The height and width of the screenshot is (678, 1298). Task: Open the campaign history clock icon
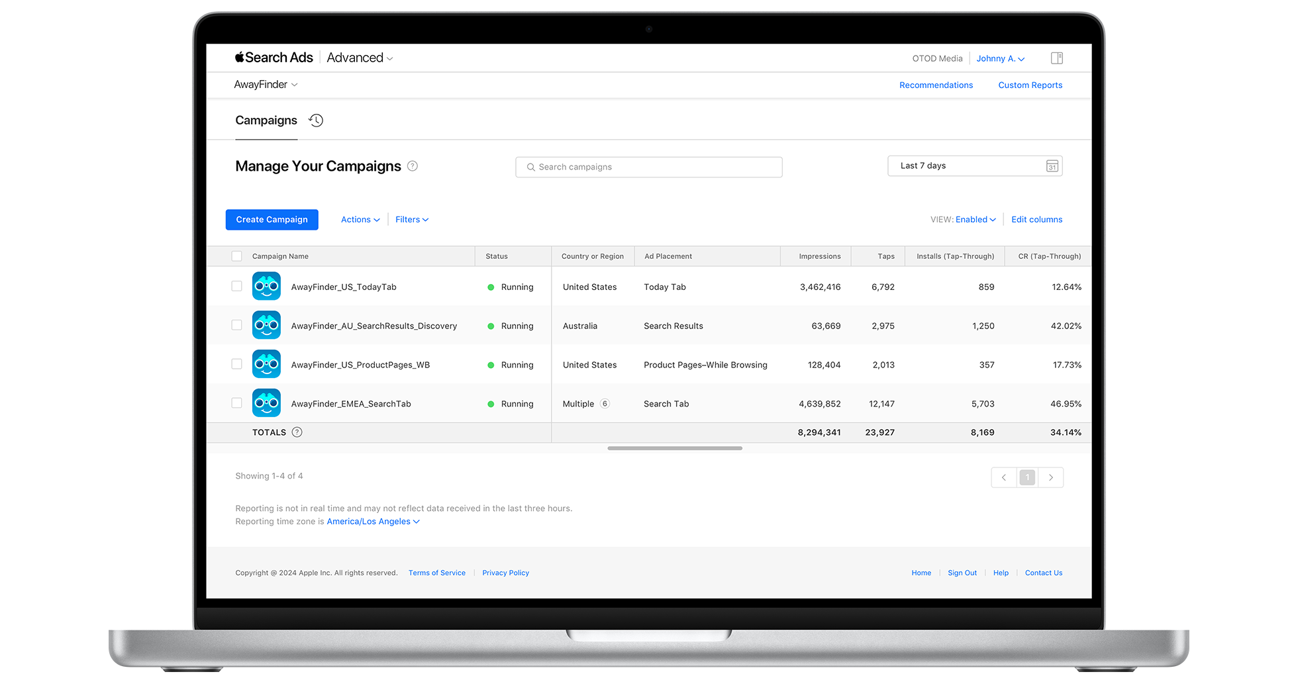pos(316,121)
